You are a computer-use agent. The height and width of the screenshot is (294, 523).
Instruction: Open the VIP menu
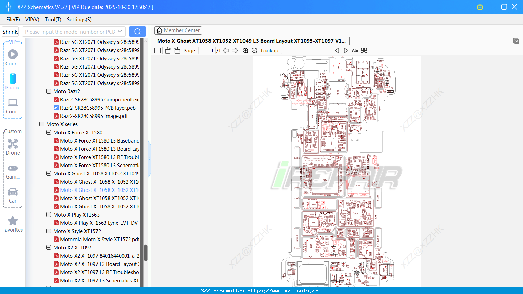32,20
